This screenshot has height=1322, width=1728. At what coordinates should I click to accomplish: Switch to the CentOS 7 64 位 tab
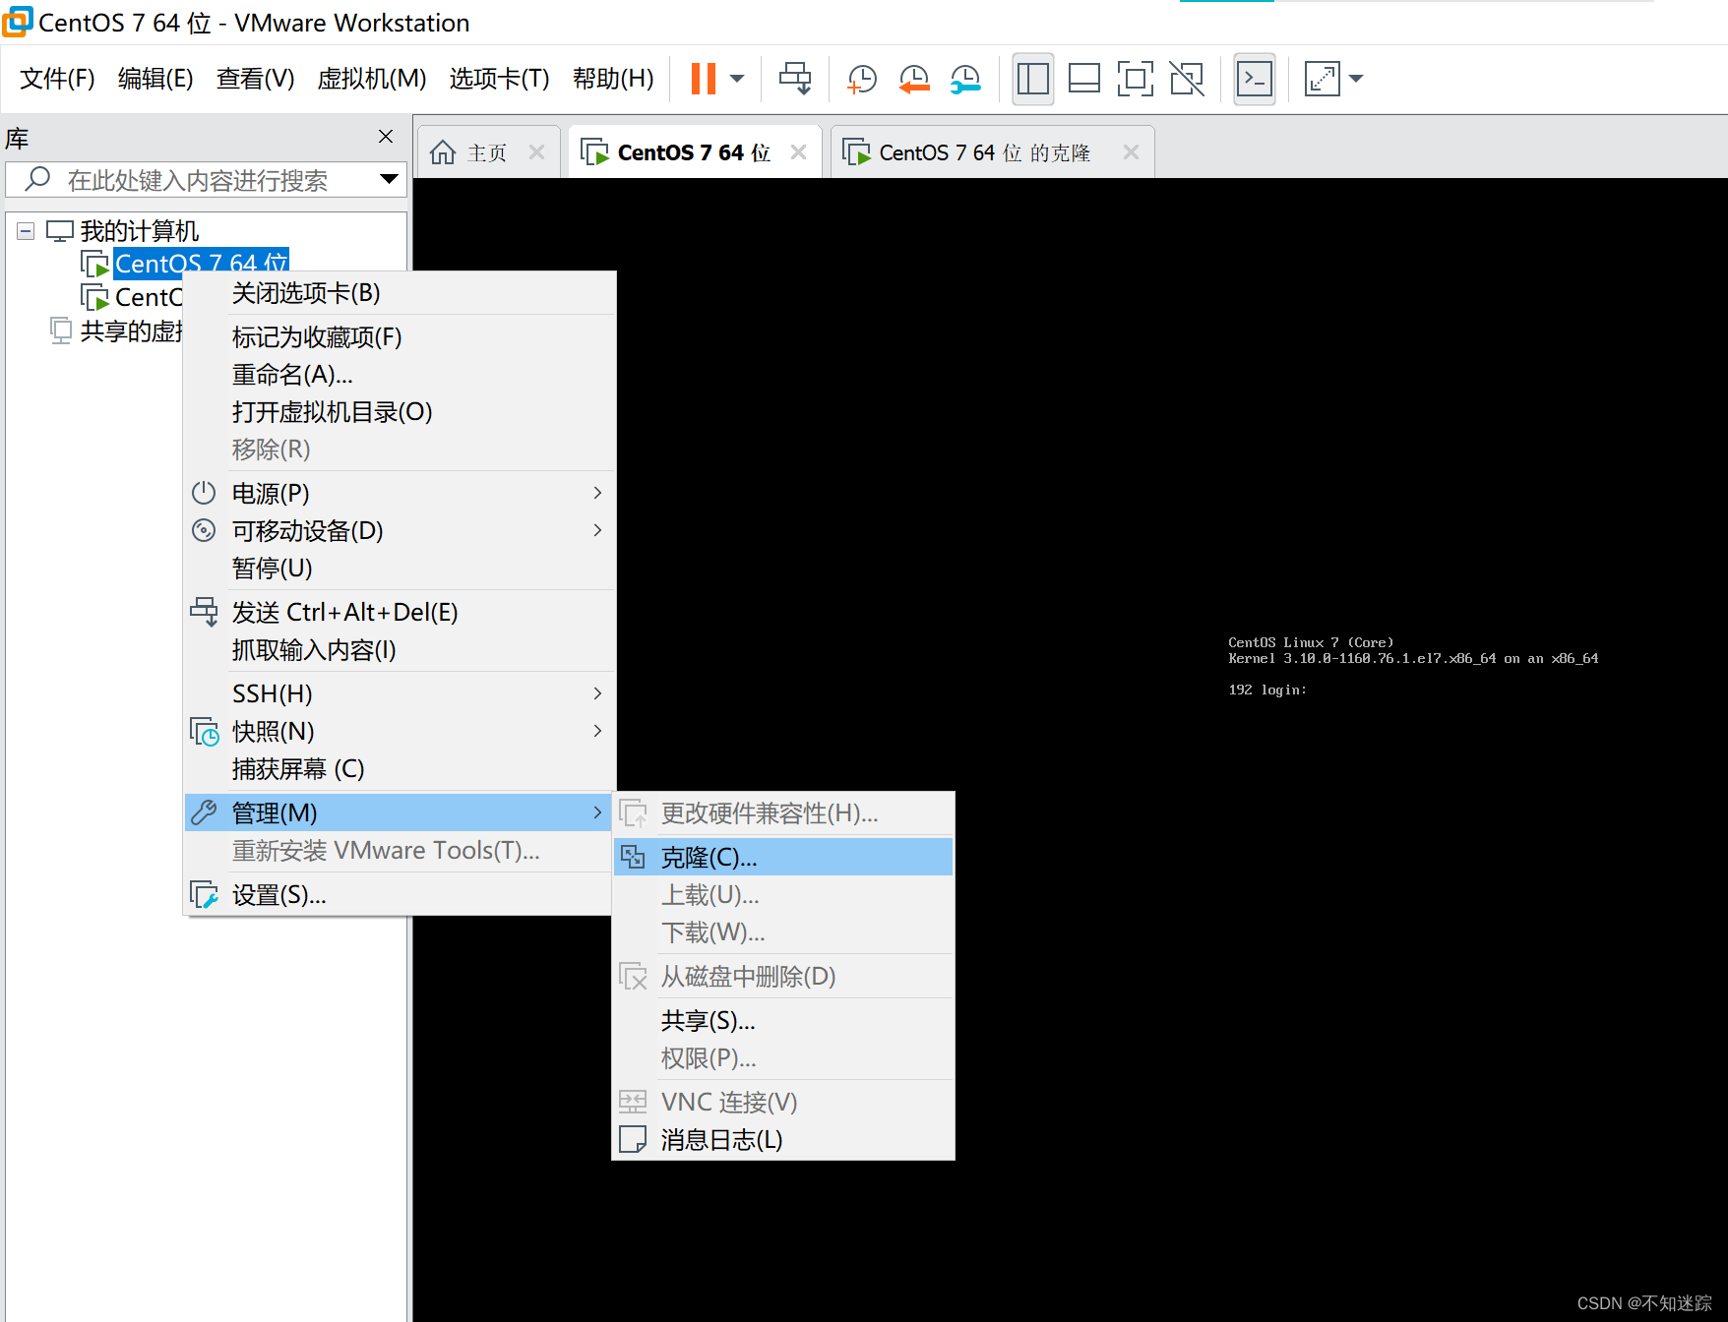pos(693,152)
